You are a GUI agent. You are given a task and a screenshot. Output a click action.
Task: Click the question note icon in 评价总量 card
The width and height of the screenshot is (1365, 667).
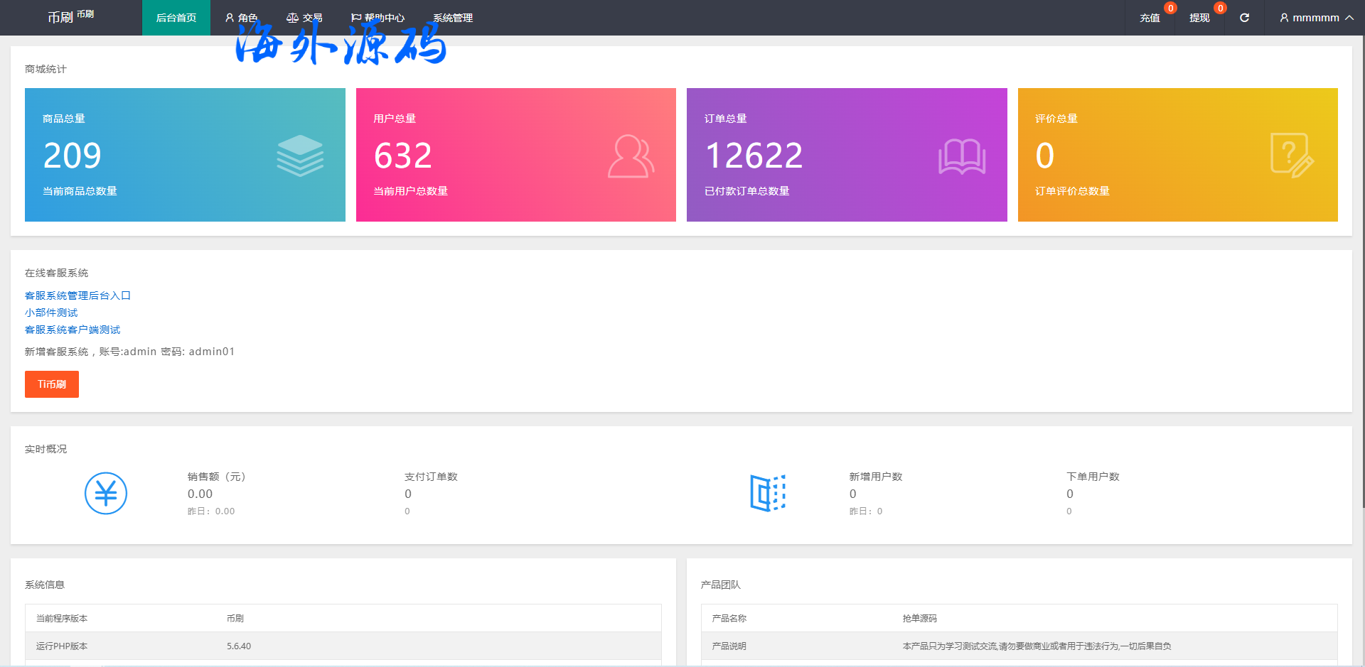[x=1292, y=156]
